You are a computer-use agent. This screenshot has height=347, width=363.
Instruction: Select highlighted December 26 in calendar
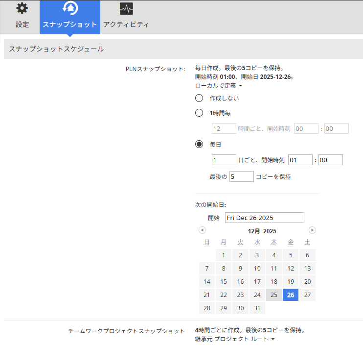pos(291,295)
